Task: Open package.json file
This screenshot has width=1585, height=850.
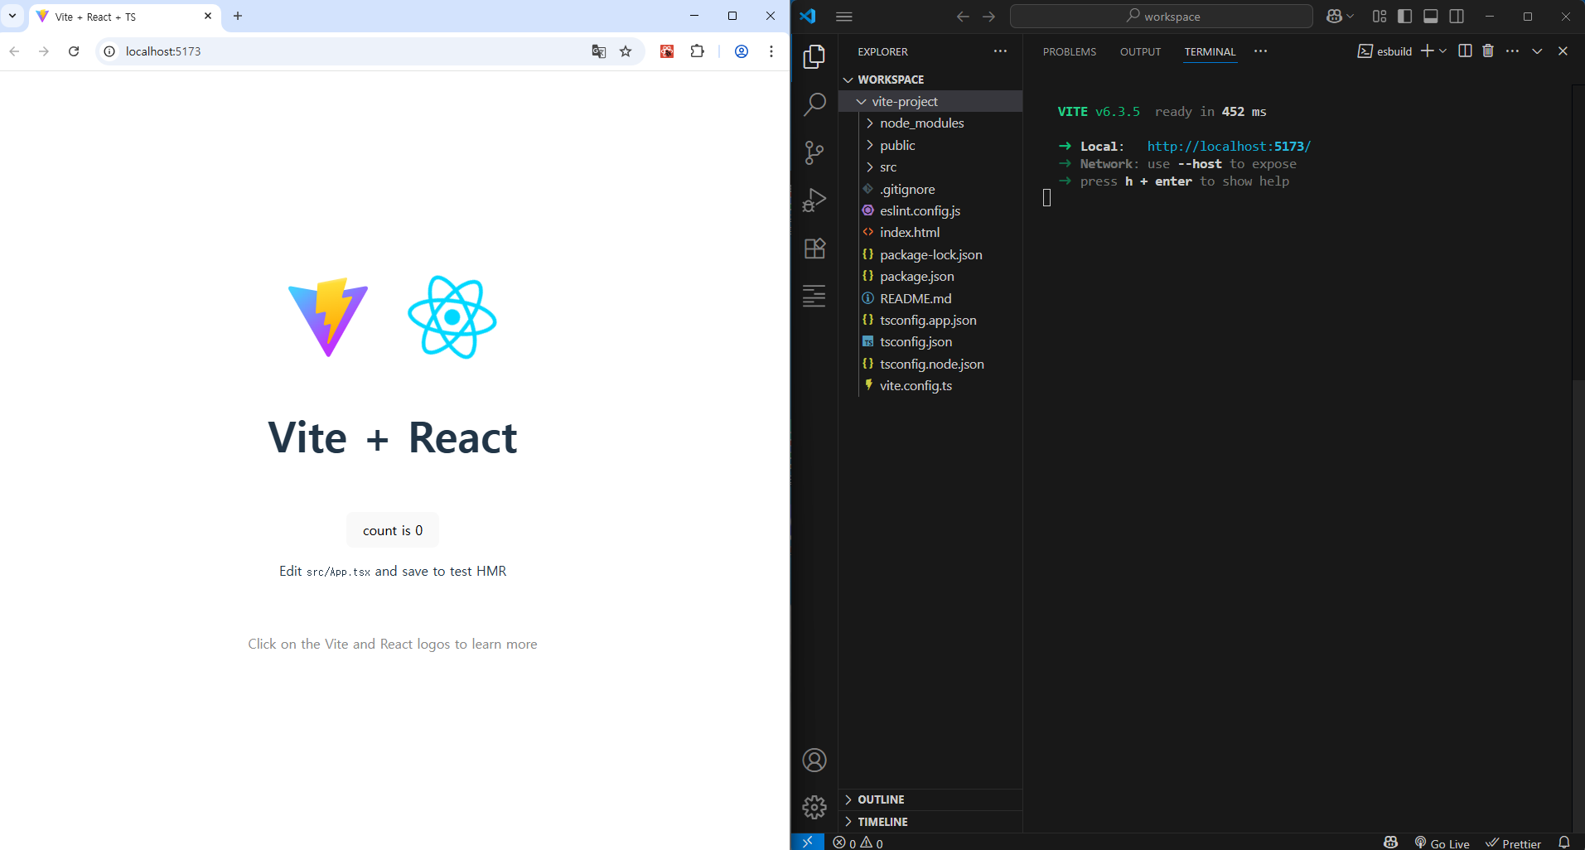Action: point(930,276)
